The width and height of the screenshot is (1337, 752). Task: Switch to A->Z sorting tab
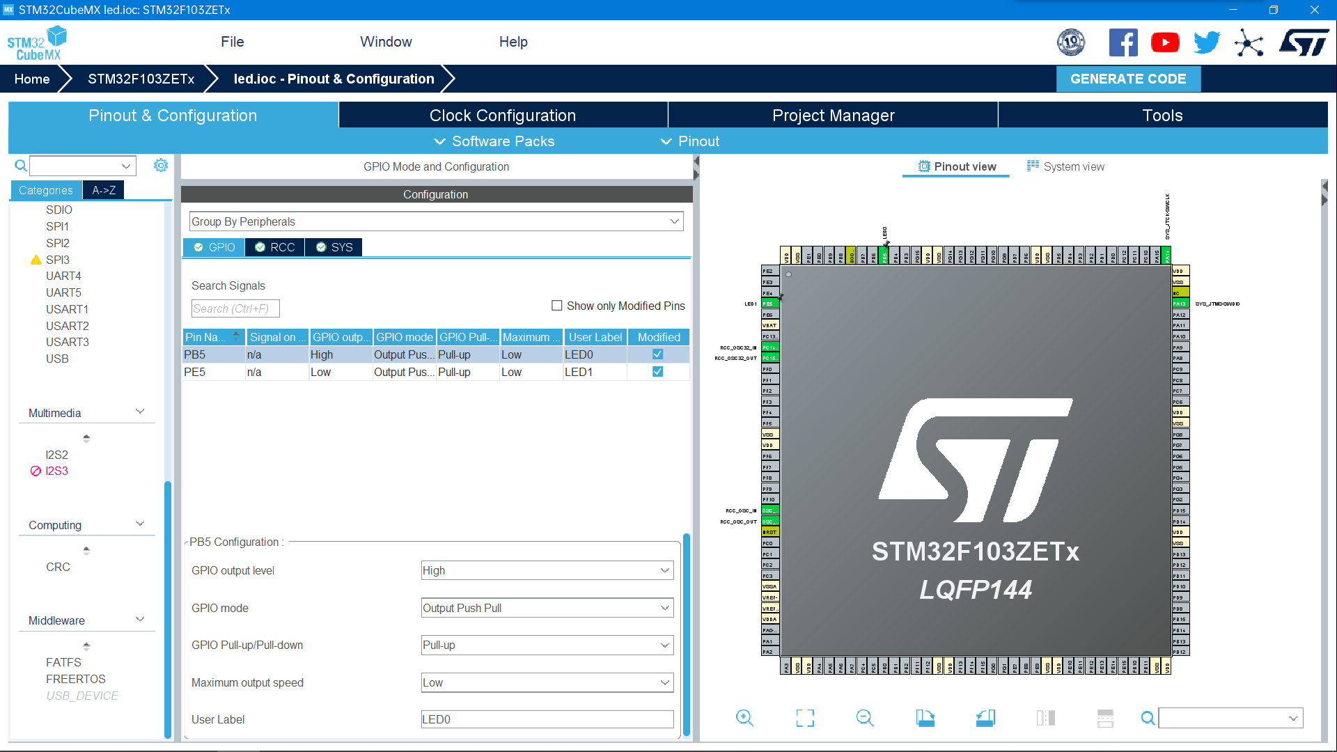point(104,190)
